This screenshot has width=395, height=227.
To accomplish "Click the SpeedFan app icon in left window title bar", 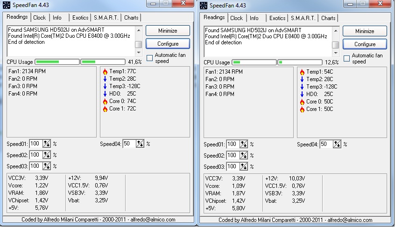I will coord(6,5).
